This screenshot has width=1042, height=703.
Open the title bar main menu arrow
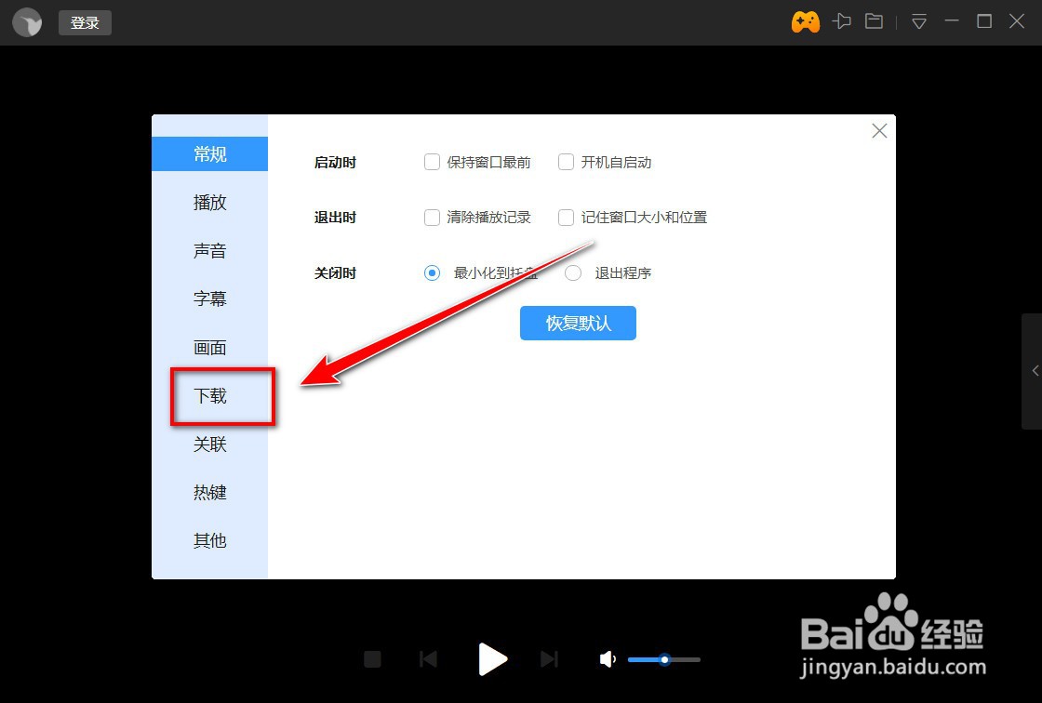click(918, 21)
